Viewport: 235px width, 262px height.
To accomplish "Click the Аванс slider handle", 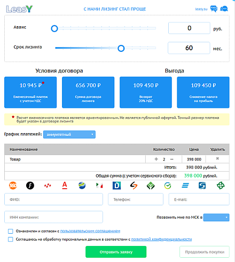I will 54,28.
